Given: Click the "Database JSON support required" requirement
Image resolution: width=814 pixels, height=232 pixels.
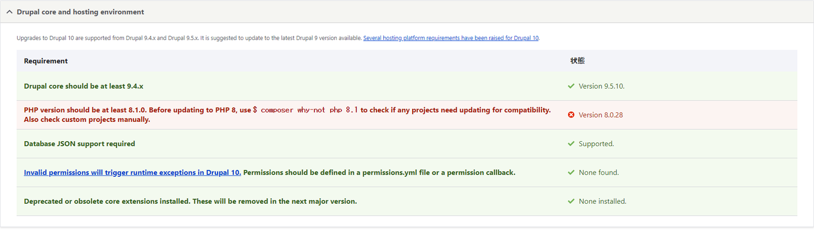Looking at the screenshot, I should (80, 144).
